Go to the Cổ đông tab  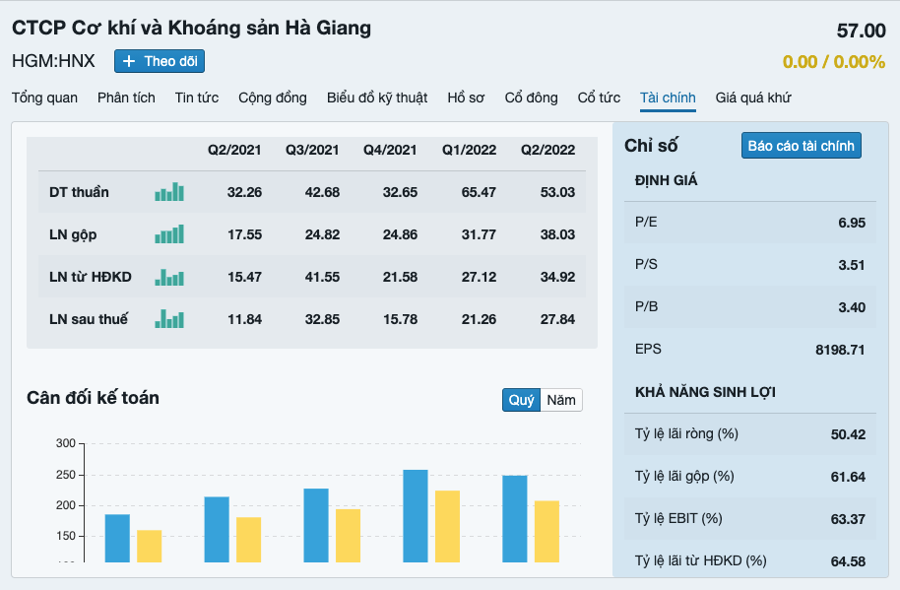[x=532, y=98]
